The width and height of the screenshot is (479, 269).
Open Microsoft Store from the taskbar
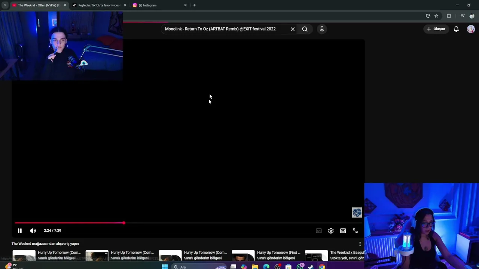tap(288, 267)
